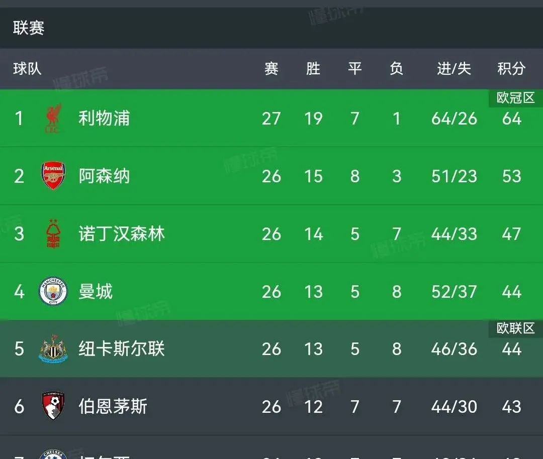Tap the 欧冠区 zone label
Viewport: 543px width, 459px height.
coord(516,98)
